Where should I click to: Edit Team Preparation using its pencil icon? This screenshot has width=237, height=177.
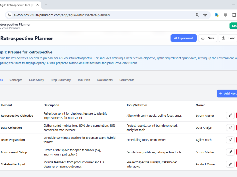click(x=230, y=140)
